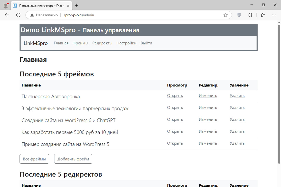Click the not secure warning icon

pyautogui.click(x=32, y=15)
